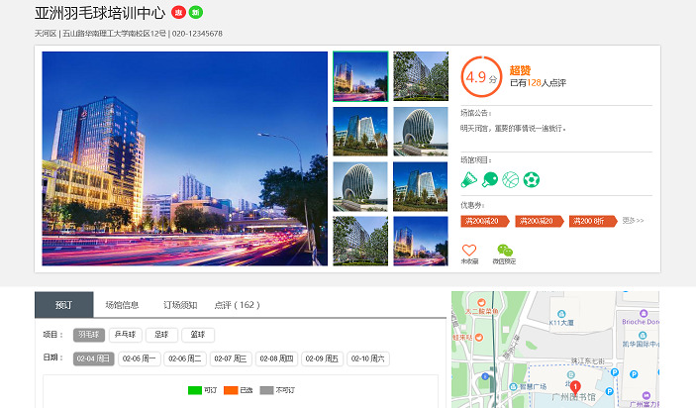Screen dimensions: 696x408
Task: Select the table tennis paddle icon
Action: tap(490, 180)
